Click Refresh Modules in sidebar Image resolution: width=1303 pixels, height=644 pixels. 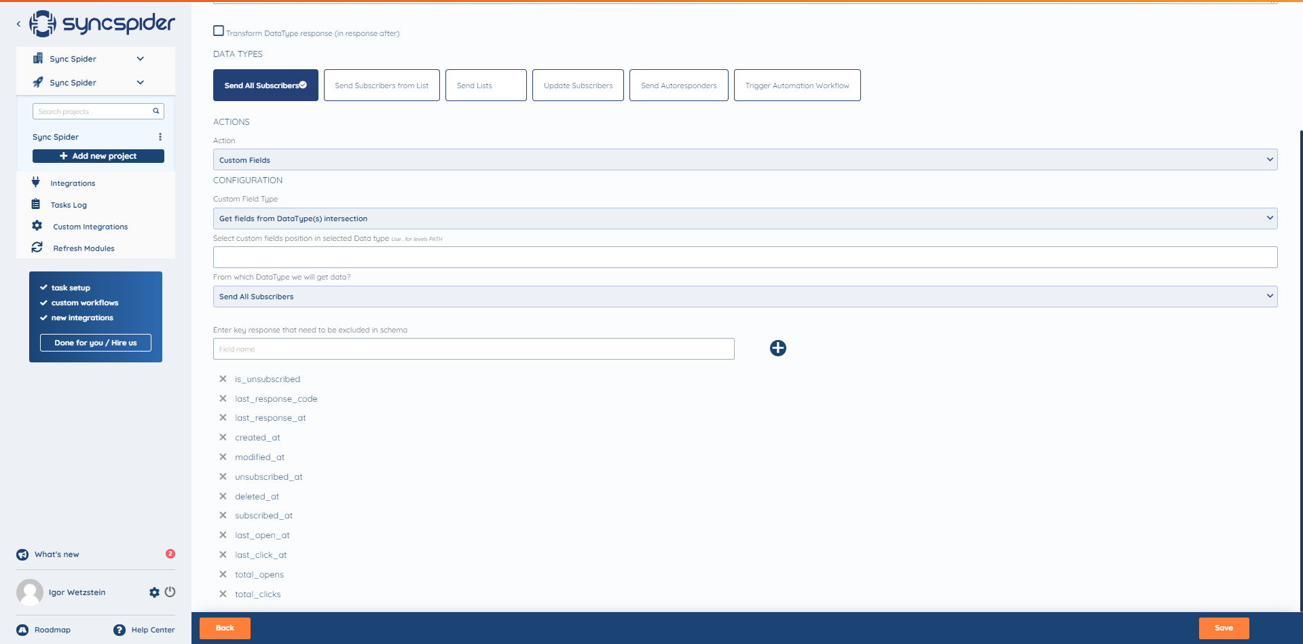84,248
